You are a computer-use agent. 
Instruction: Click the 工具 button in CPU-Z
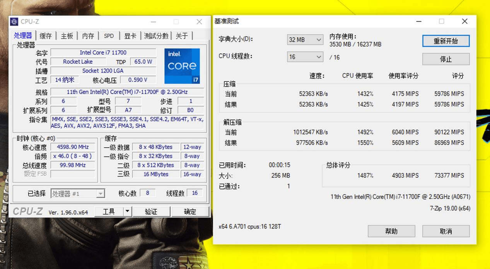coord(109,212)
